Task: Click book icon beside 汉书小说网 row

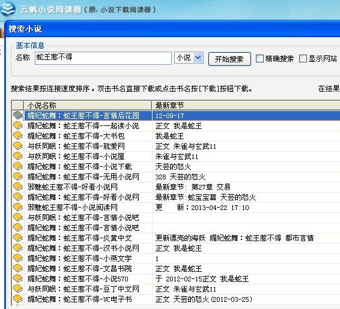Action: [18, 248]
